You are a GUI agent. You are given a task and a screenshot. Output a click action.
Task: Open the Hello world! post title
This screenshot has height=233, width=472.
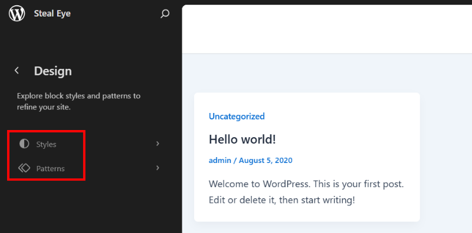click(x=242, y=139)
